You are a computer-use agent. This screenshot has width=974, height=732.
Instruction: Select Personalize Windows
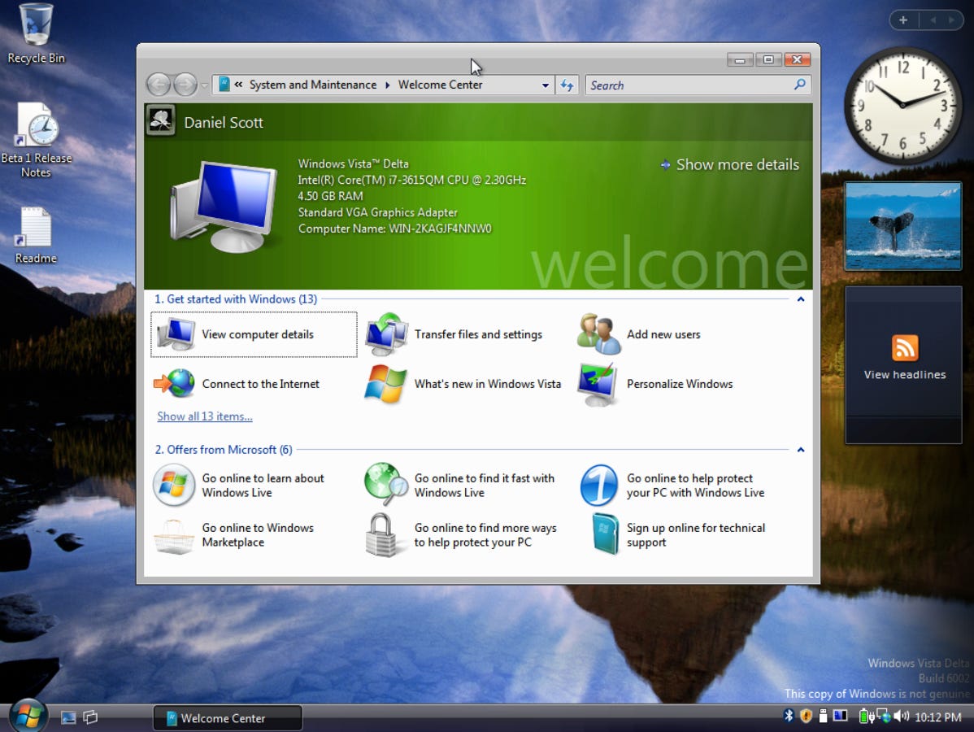678,384
